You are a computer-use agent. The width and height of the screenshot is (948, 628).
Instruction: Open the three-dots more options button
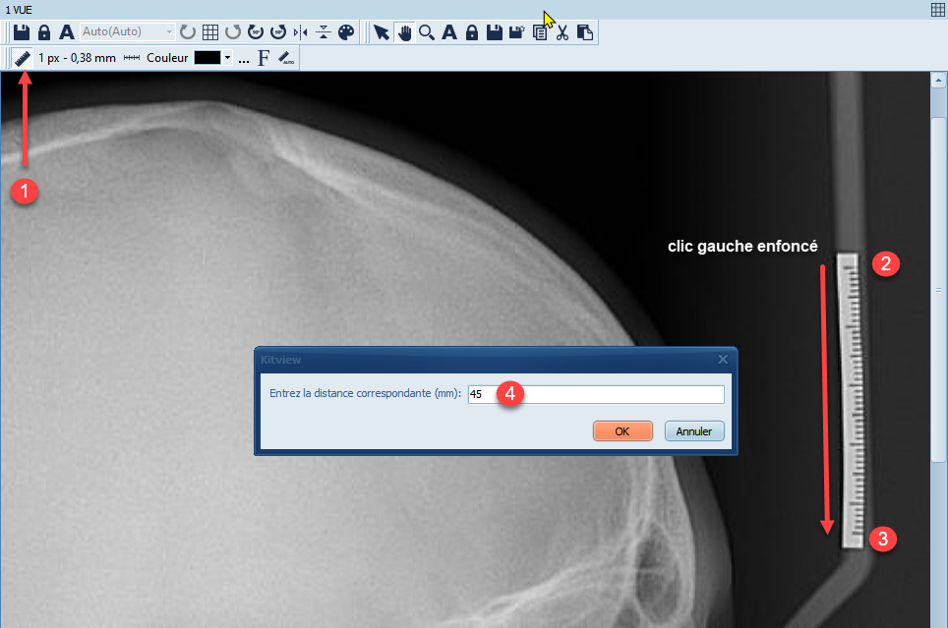click(243, 58)
